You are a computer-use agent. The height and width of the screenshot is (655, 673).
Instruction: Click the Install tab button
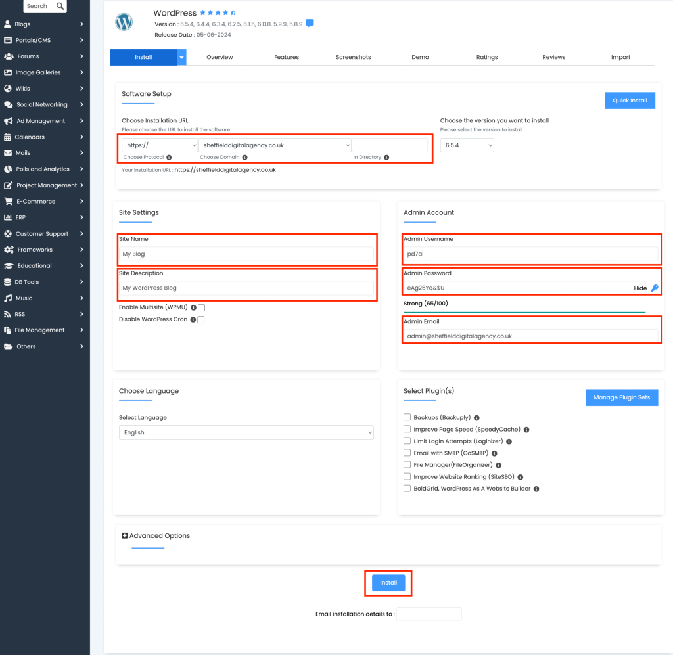143,57
